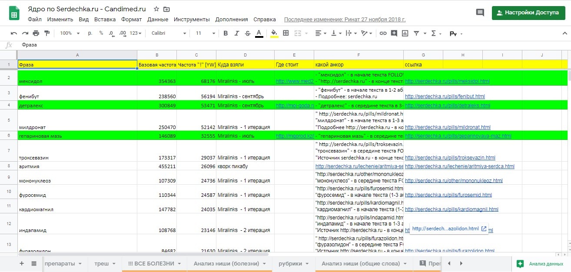571x272 pixels.
Task: Select cell containing мексидол
Action: [x=77, y=78]
